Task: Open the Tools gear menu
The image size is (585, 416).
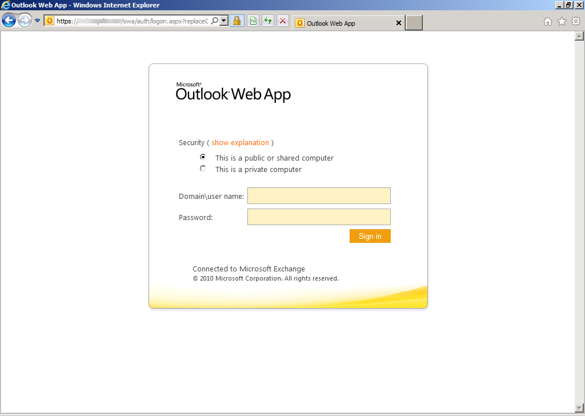Action: tap(576, 22)
